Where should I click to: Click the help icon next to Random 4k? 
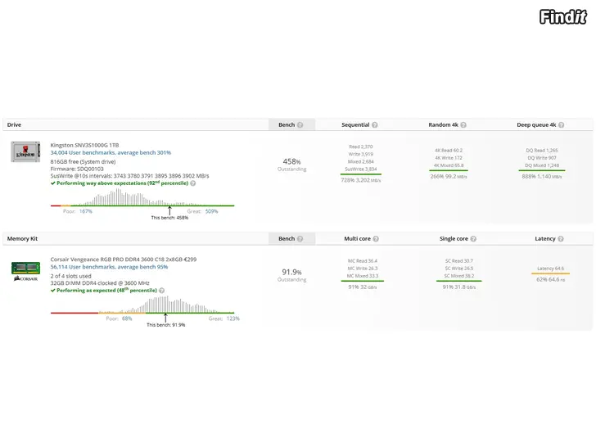tap(463, 124)
